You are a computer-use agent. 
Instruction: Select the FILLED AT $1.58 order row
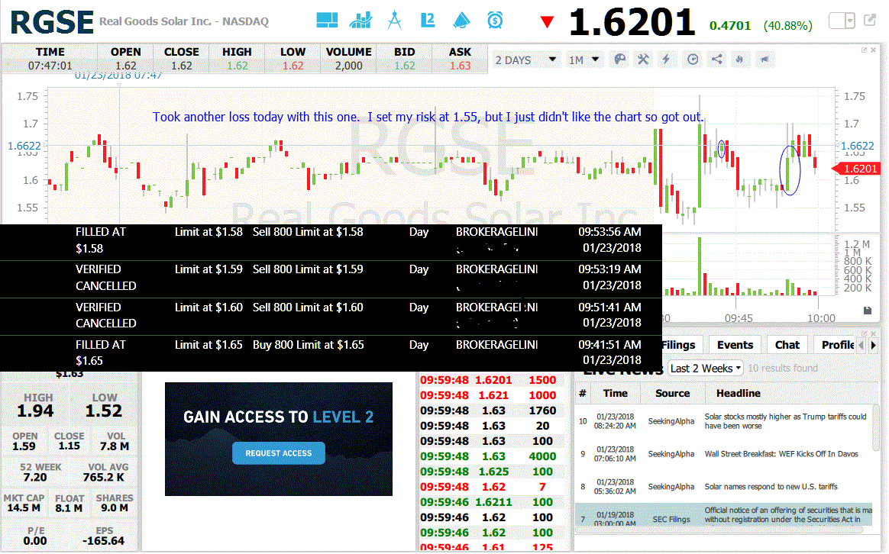click(331, 240)
